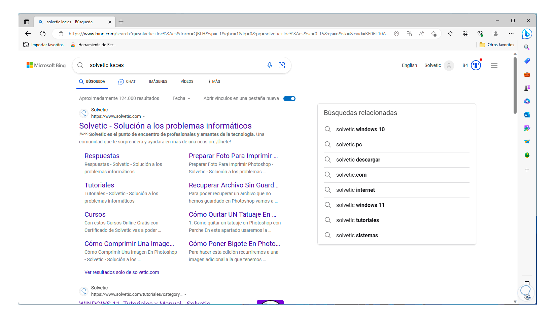The height and width of the screenshot is (318, 555).
Task: Select related search solvetic windows 11
Action: click(360, 205)
